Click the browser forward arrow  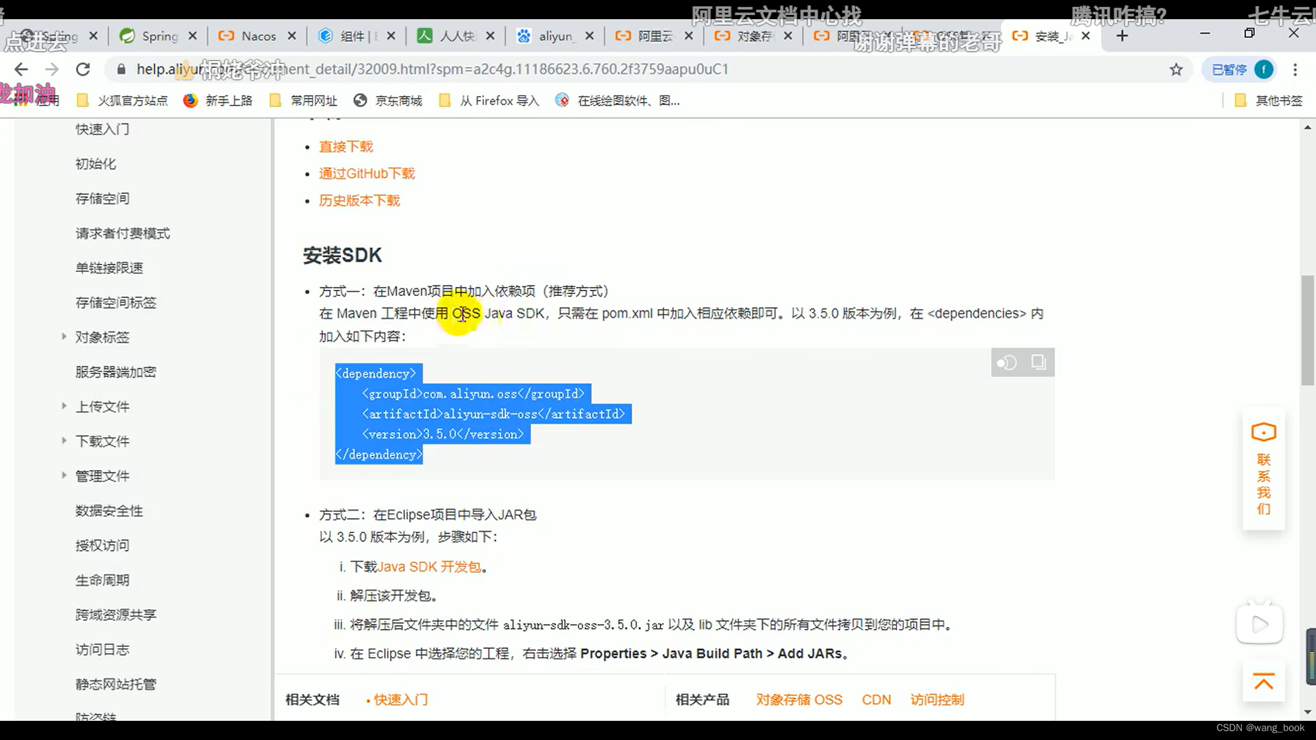click(x=52, y=69)
